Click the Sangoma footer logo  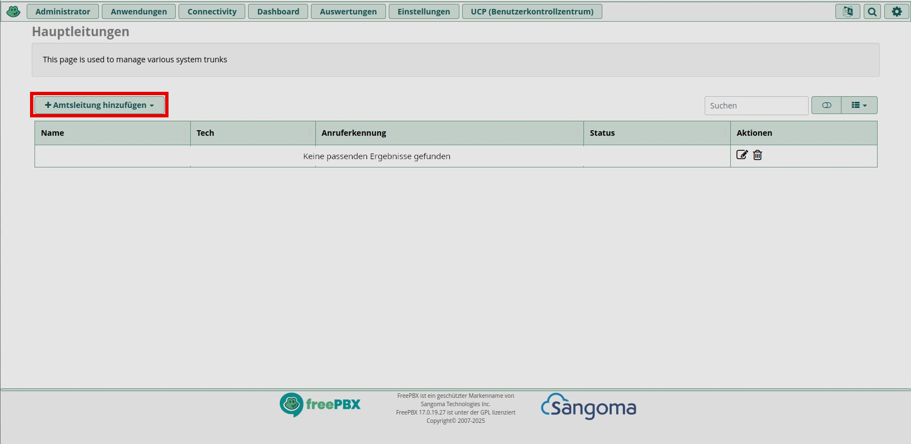pyautogui.click(x=588, y=407)
